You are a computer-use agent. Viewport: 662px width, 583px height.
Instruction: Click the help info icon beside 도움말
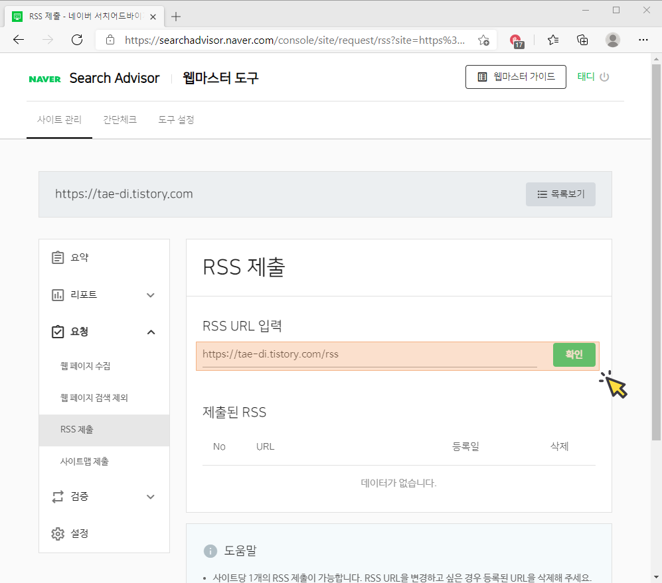coord(210,551)
